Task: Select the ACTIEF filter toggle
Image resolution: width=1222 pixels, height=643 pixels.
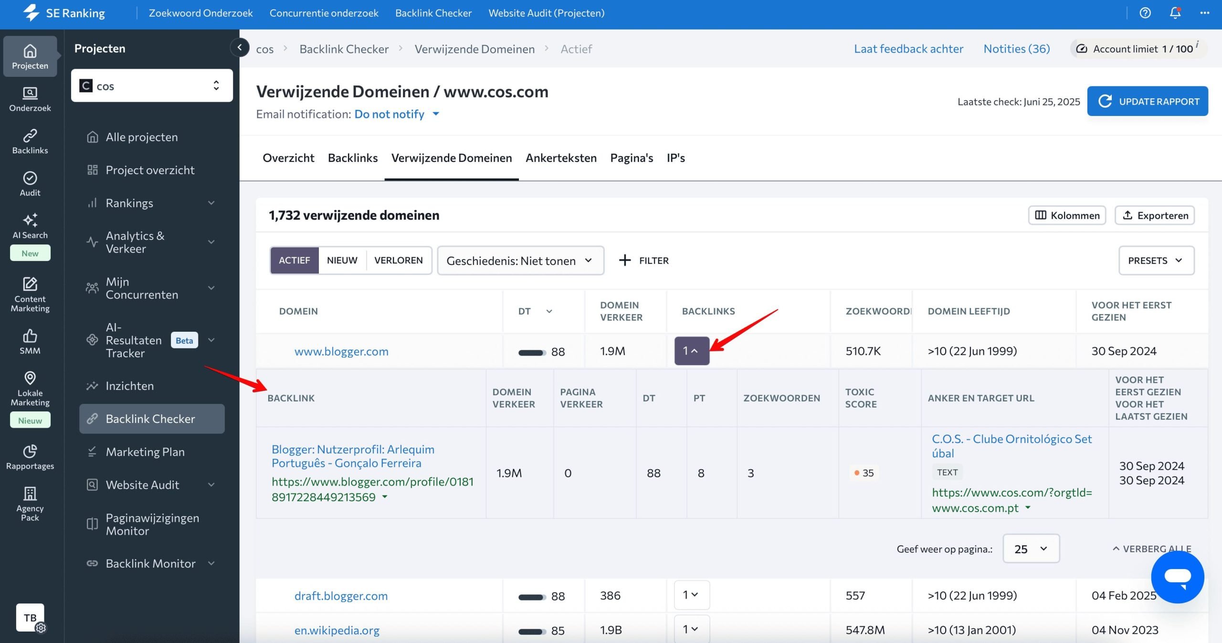Action: (295, 260)
